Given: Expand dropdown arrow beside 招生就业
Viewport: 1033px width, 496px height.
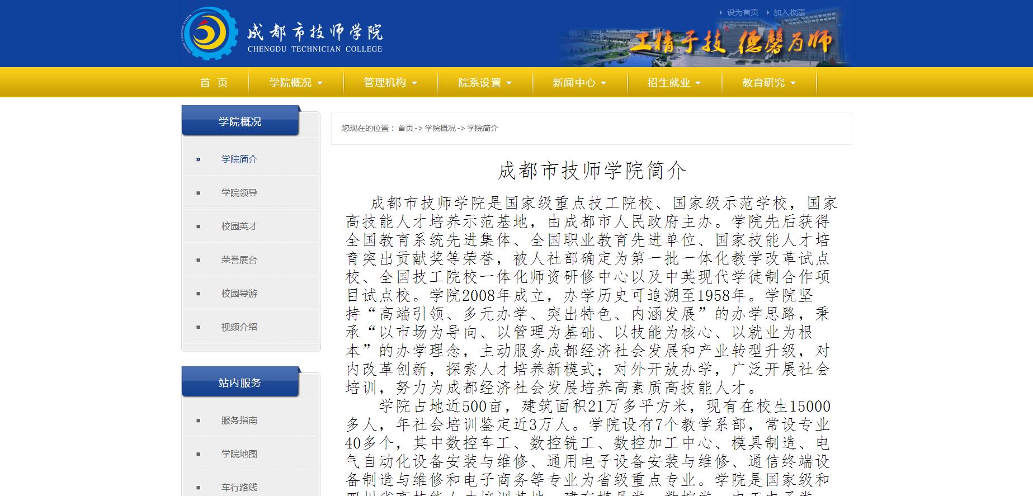Looking at the screenshot, I should pos(698,83).
